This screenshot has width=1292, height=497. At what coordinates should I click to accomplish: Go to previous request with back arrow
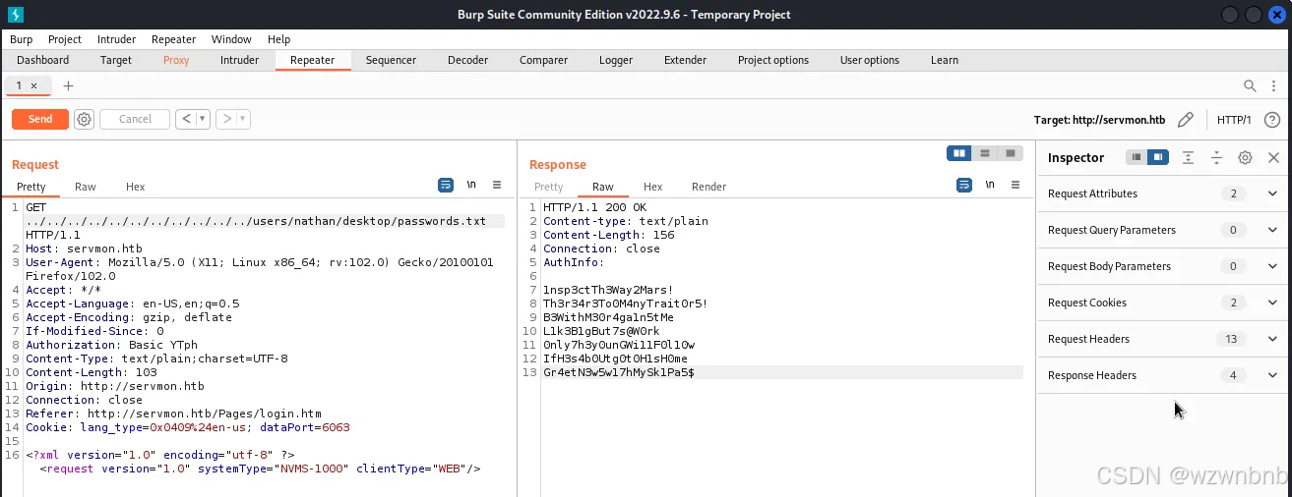tap(187, 119)
